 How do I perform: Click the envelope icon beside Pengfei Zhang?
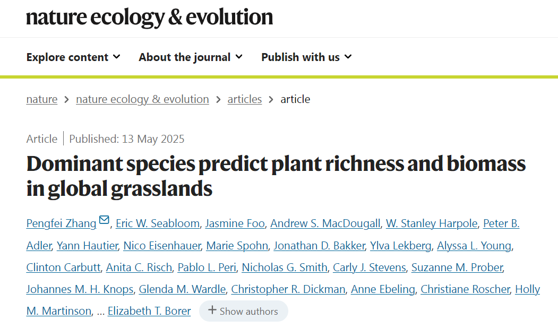pyautogui.click(x=104, y=220)
